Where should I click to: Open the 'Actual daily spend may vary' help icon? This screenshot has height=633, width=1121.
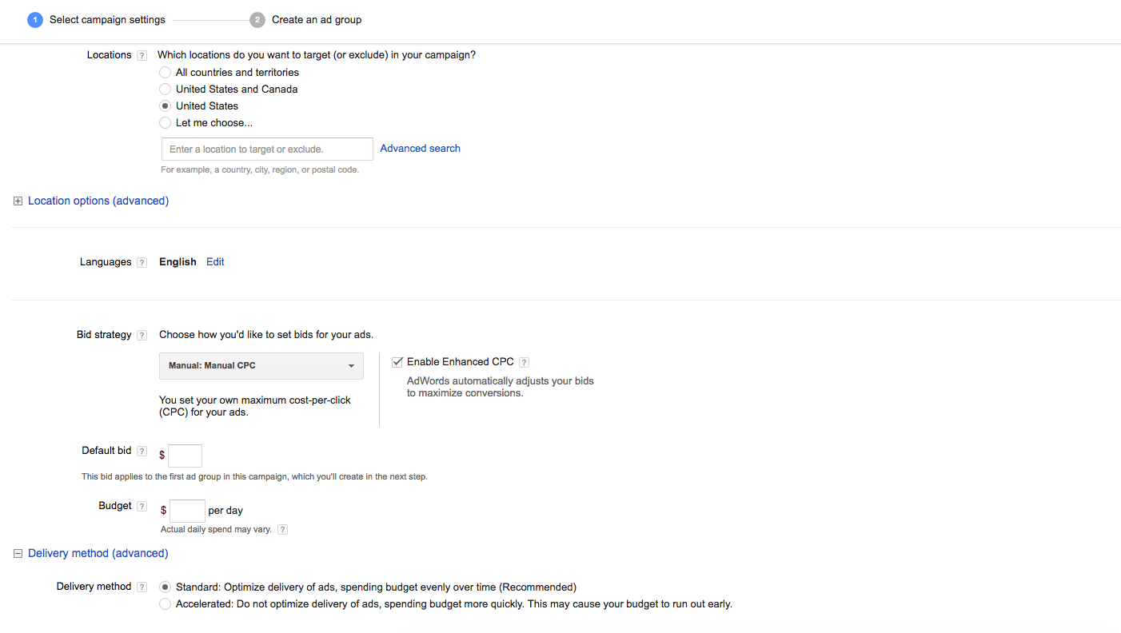282,529
